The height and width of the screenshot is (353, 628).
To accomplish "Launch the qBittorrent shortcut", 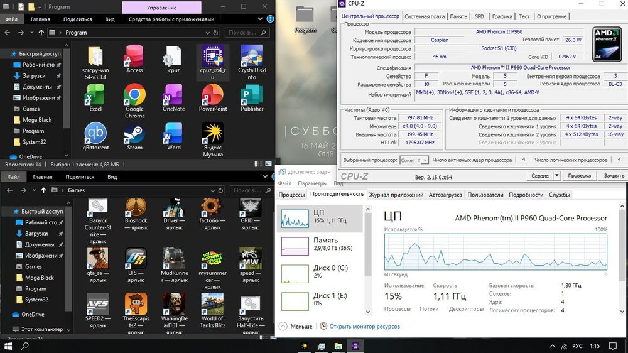I will (x=95, y=136).
